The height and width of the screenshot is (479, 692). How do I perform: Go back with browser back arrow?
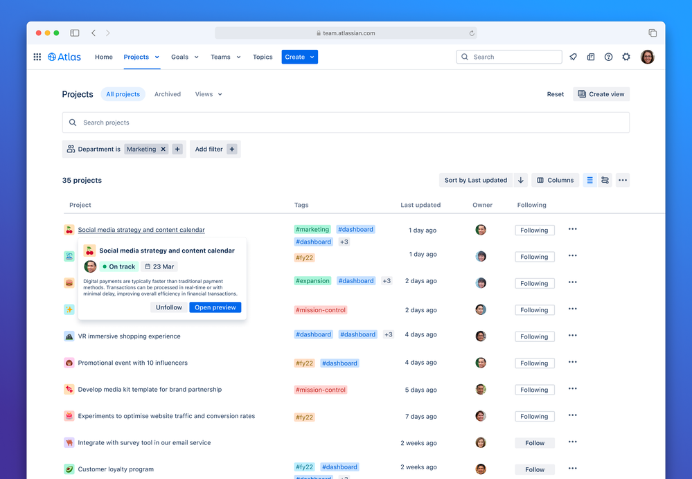pyautogui.click(x=94, y=33)
